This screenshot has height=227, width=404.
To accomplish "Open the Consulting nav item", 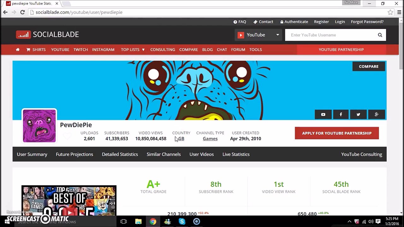I will (163, 49).
